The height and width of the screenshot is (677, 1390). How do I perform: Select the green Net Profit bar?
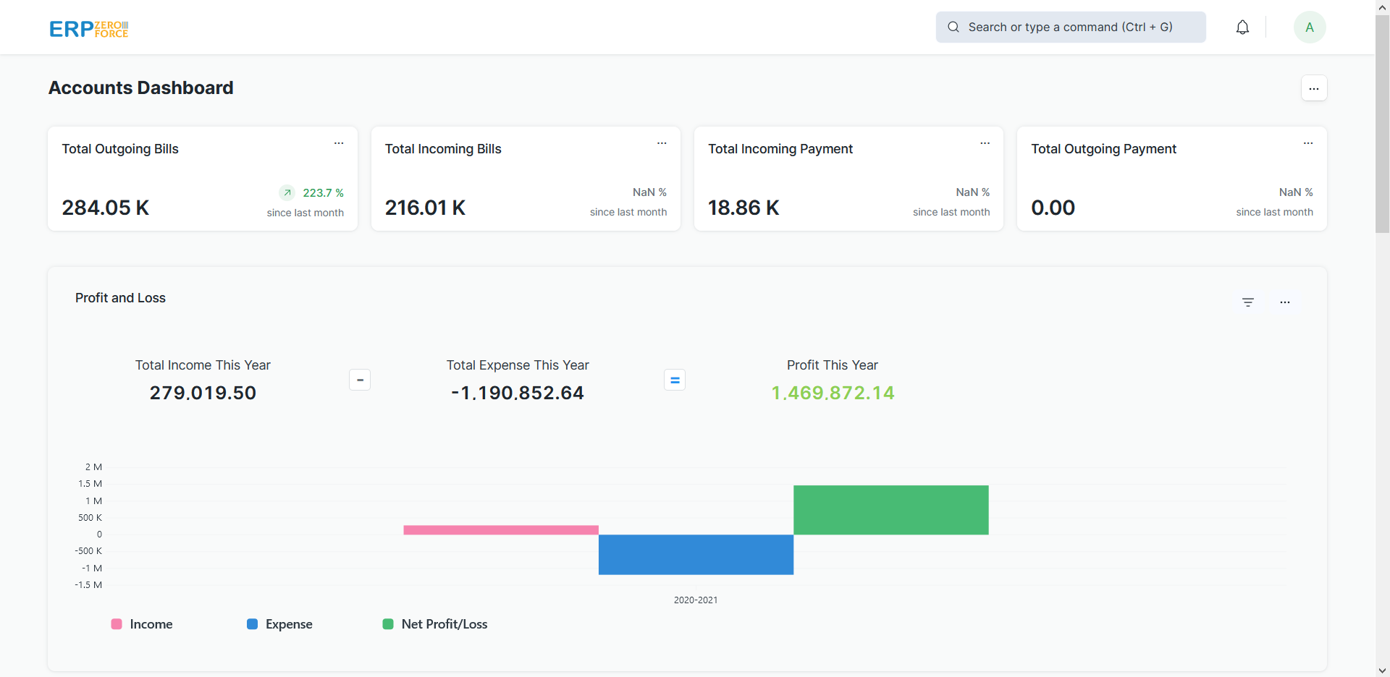pos(891,510)
